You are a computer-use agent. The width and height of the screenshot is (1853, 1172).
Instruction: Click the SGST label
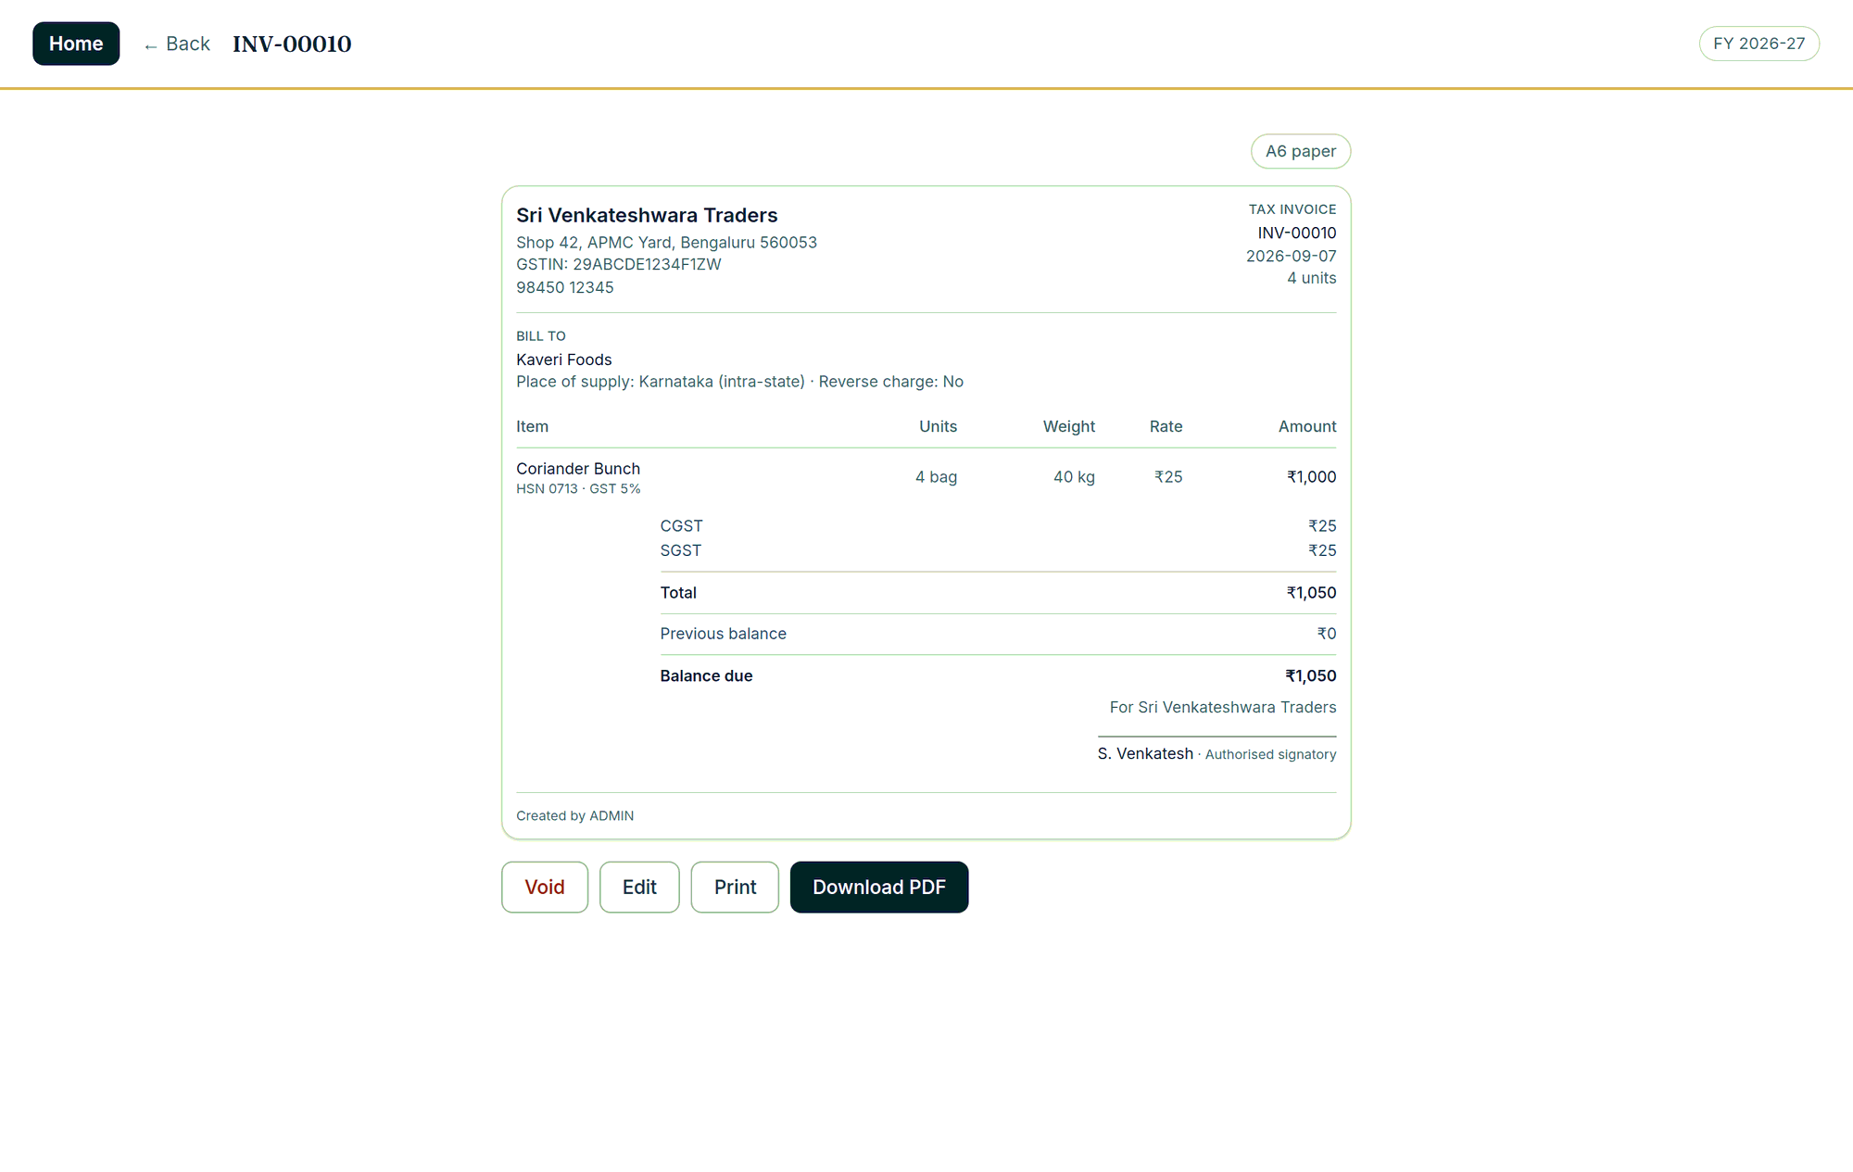pyautogui.click(x=680, y=550)
